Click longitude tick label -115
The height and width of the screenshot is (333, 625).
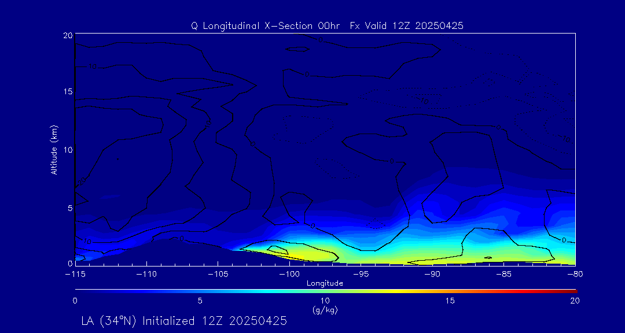pyautogui.click(x=75, y=274)
